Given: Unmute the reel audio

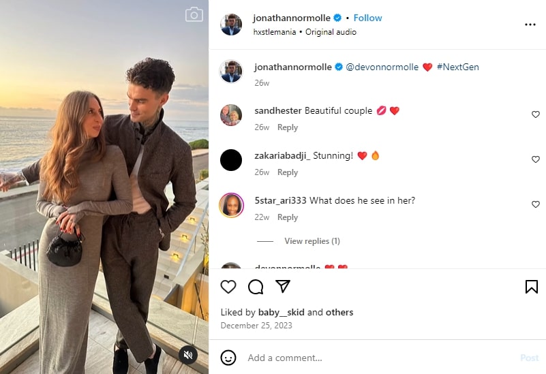Looking at the screenshot, I should (x=188, y=354).
